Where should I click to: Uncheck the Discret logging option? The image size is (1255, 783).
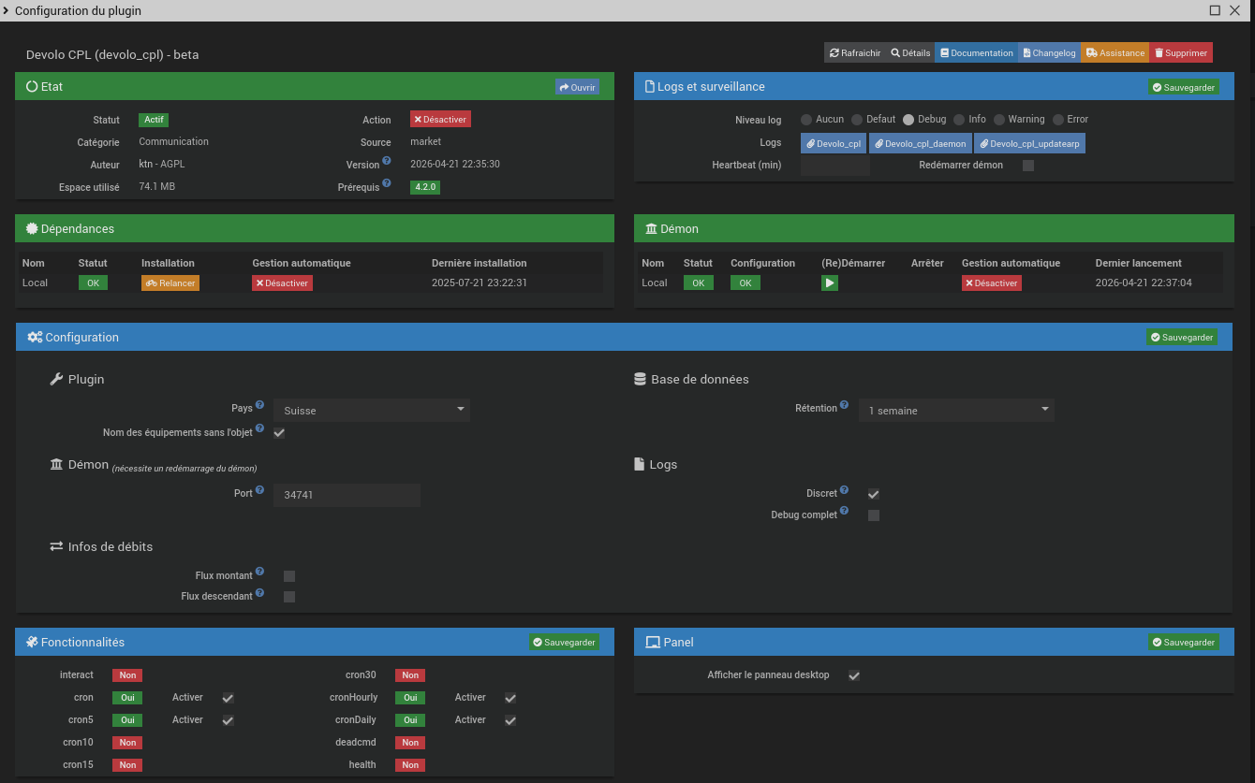873,494
